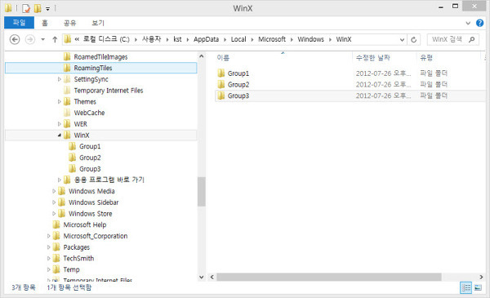Expand the Windows Sidebar tree node
Viewport: 490px width, 298px height.
54,202
